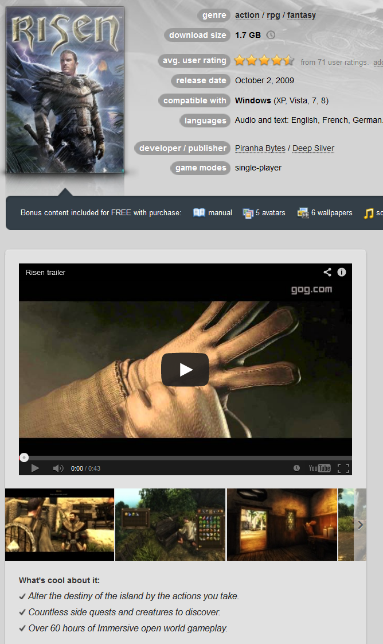Click the manual book icon
This screenshot has height=644, width=383.
[x=199, y=213]
